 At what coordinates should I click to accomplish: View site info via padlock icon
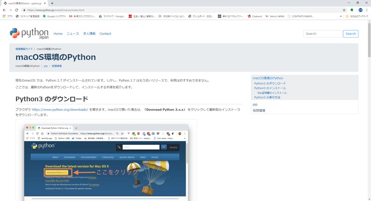24,10
